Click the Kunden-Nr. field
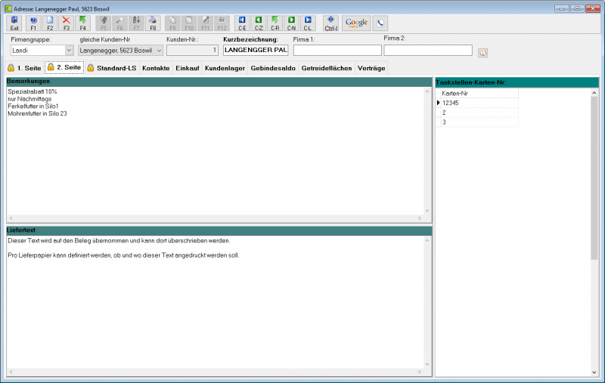Image resolution: width=605 pixels, height=383 pixels. tap(193, 50)
